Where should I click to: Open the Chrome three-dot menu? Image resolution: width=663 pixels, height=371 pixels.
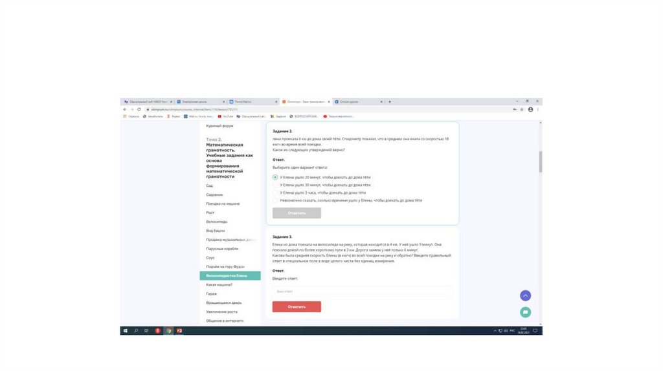pyautogui.click(x=537, y=109)
